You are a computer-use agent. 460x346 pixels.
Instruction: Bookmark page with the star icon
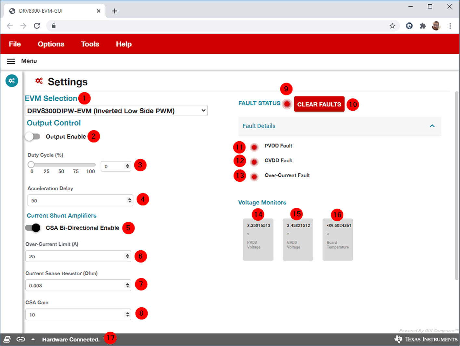(392, 26)
